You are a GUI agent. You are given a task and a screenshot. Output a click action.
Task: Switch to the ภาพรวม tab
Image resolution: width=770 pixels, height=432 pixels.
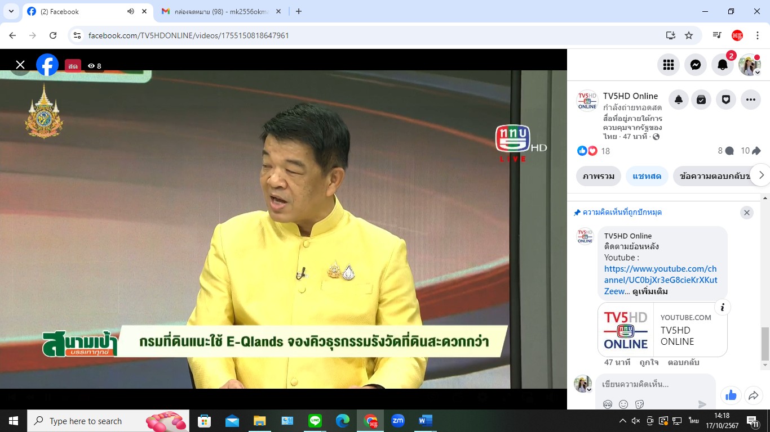(599, 176)
